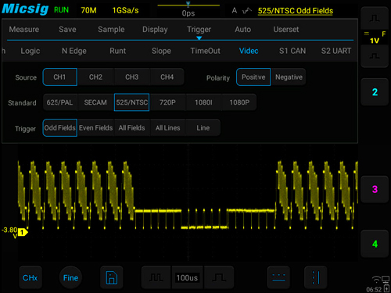The width and height of the screenshot is (391, 293).
Task: Open the Sample menu
Action: [x=111, y=30]
